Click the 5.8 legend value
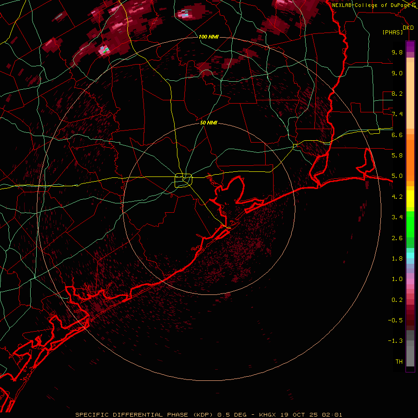Screen dimensions: 418x418 397,156
